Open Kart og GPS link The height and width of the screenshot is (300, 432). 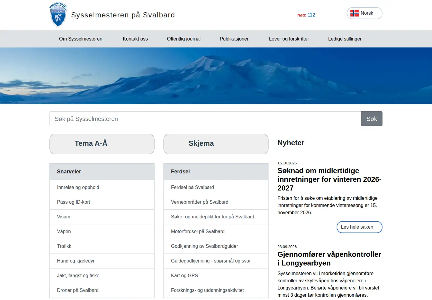(216, 276)
